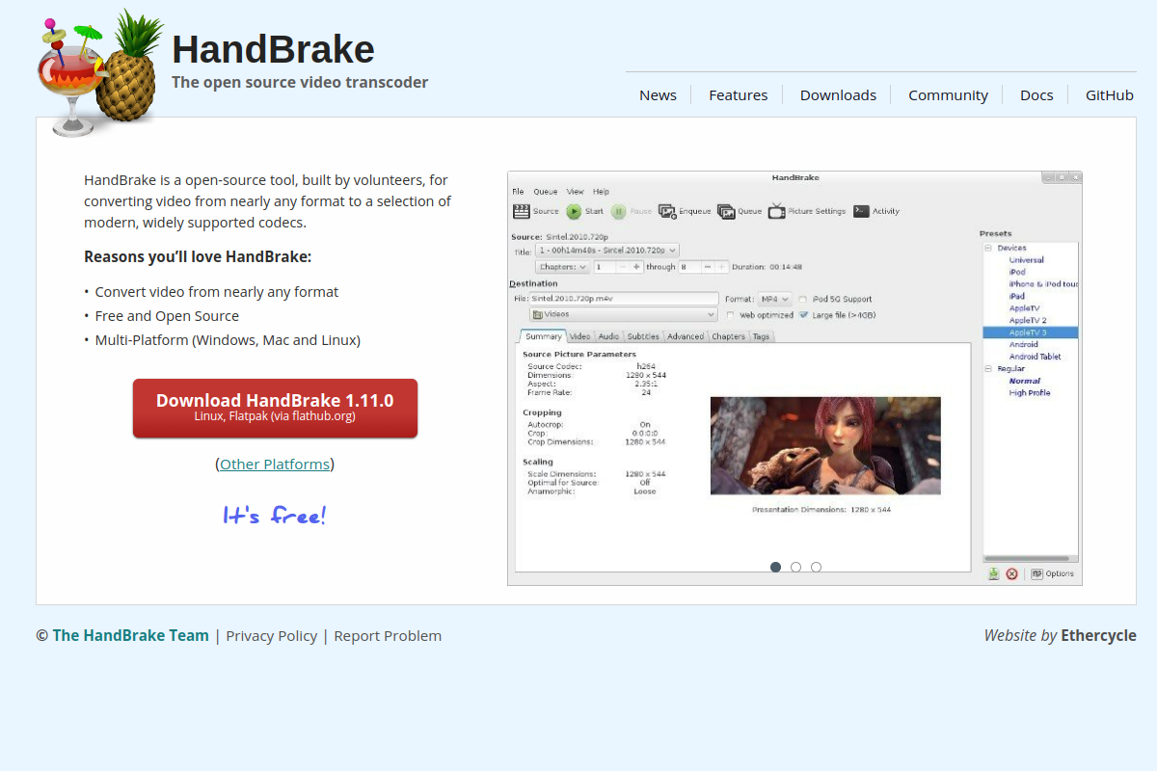Open the Other Platforms link
Viewport: 1157px width, 771px height.
click(x=275, y=464)
